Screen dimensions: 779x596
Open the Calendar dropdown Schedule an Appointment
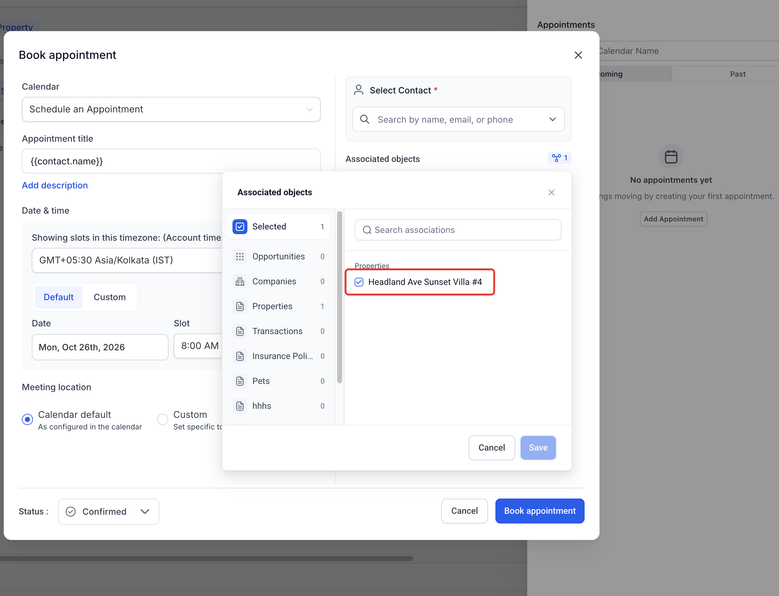click(x=171, y=109)
